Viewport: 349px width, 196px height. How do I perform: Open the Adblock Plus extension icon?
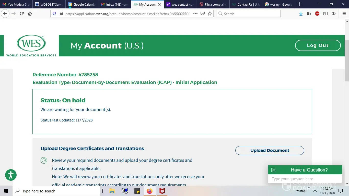[317, 14]
